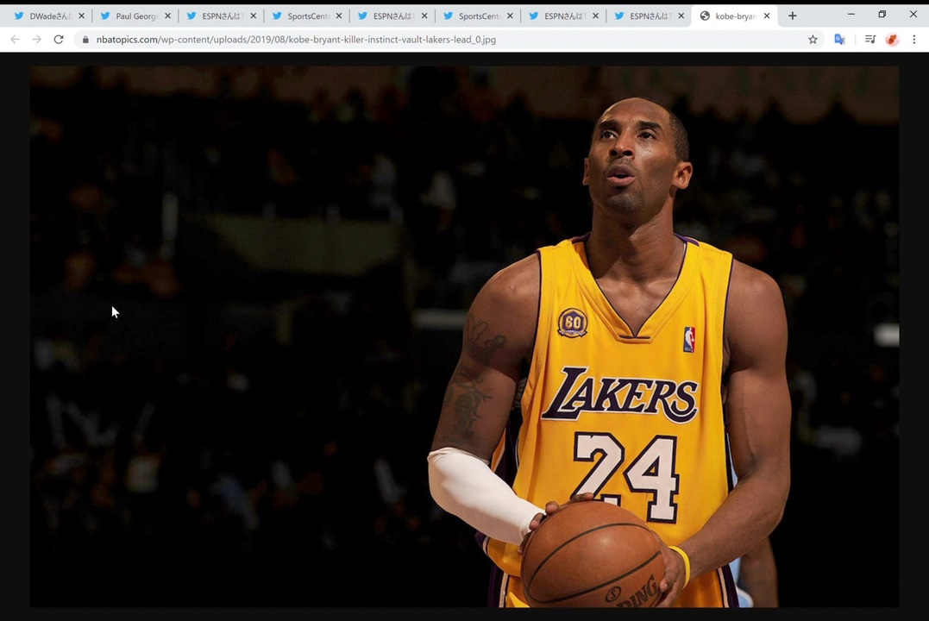Open Chrome's three-dot menu
Image resolution: width=929 pixels, height=621 pixels.
(x=914, y=40)
